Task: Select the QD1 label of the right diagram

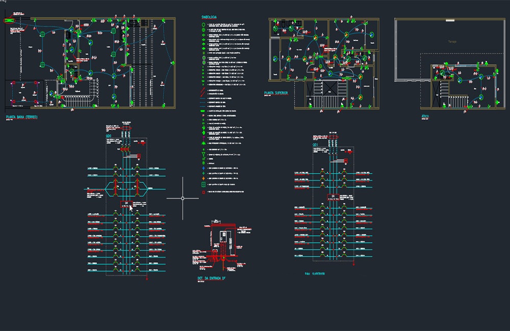Action: click(315, 145)
